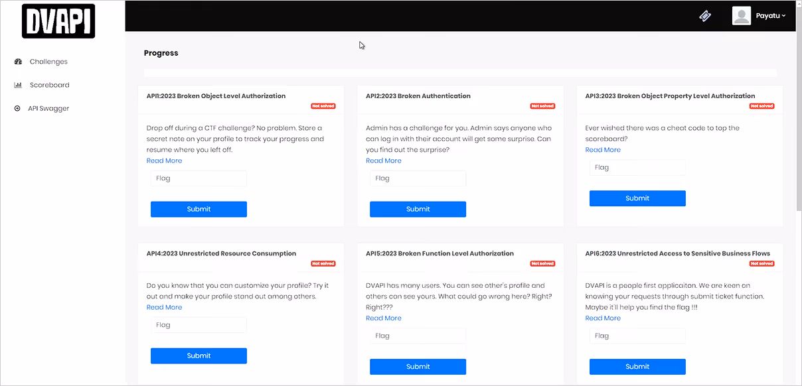Read More on Unrestricted Resource Consumption
The image size is (802, 386).
[164, 307]
